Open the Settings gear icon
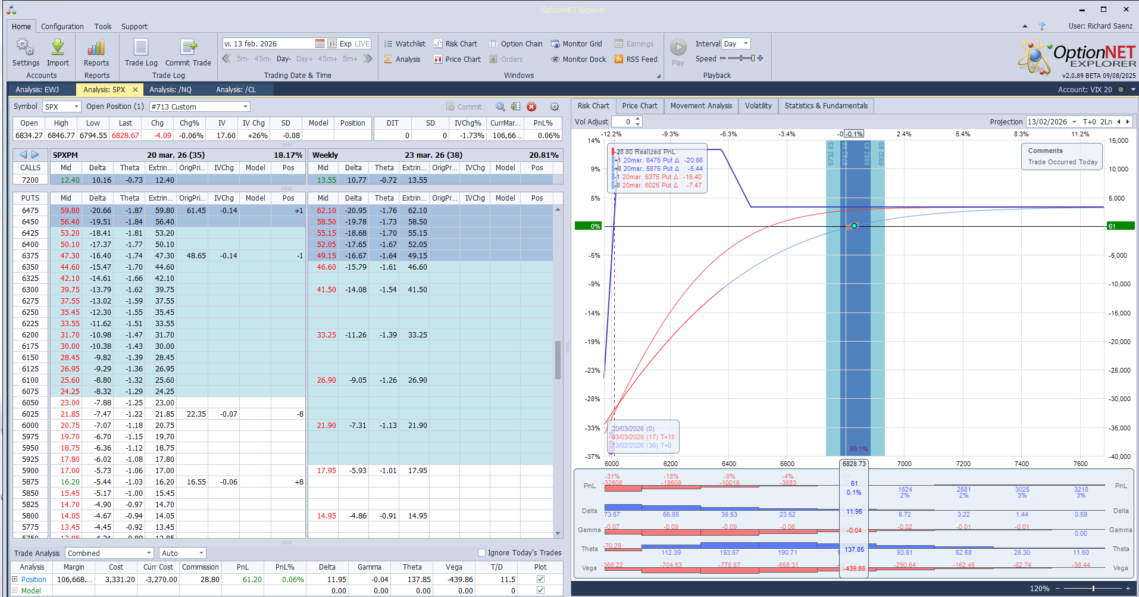The height and width of the screenshot is (597, 1139). [26, 48]
